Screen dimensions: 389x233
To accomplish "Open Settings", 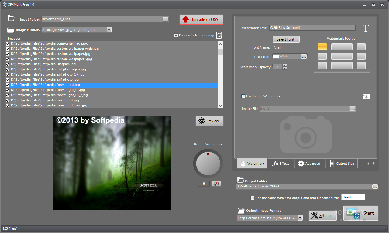I will (323, 215).
